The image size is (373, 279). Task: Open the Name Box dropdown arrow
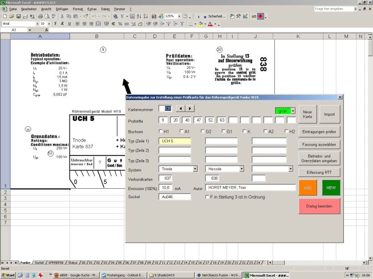tap(30, 30)
